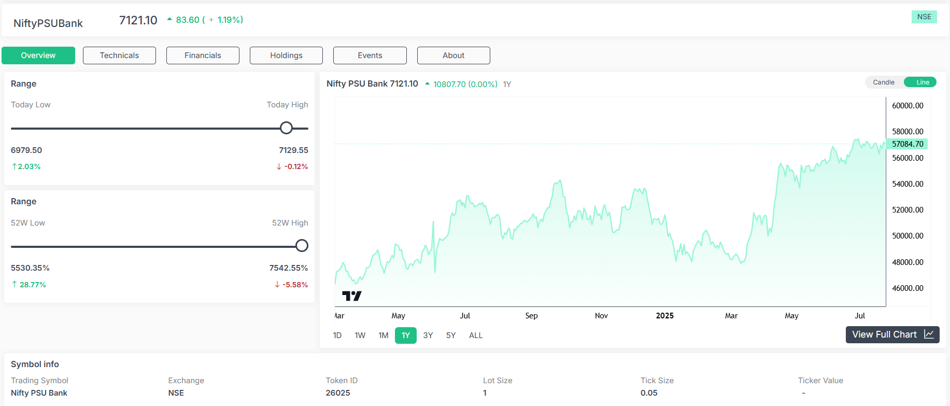Choose the 5Y chart period

click(450, 335)
